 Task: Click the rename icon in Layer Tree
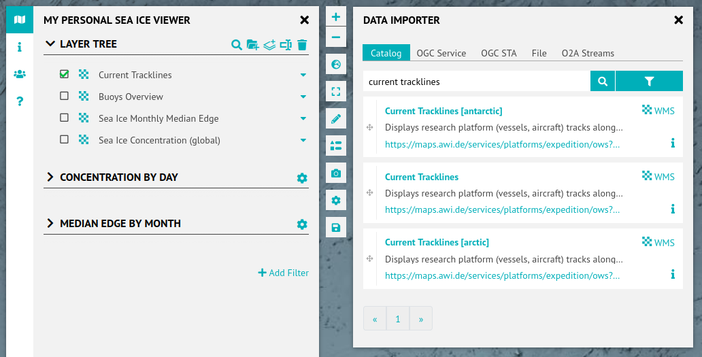click(x=286, y=45)
